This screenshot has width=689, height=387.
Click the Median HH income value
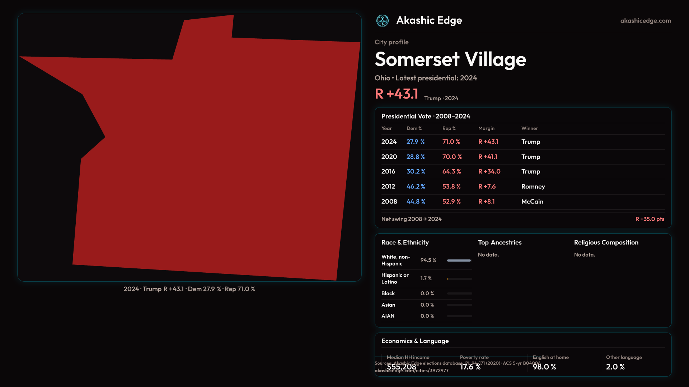tap(401, 367)
